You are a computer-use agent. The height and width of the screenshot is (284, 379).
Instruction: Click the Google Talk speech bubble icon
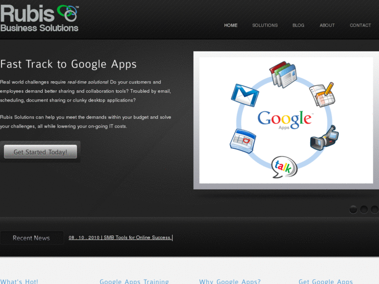[284, 167]
